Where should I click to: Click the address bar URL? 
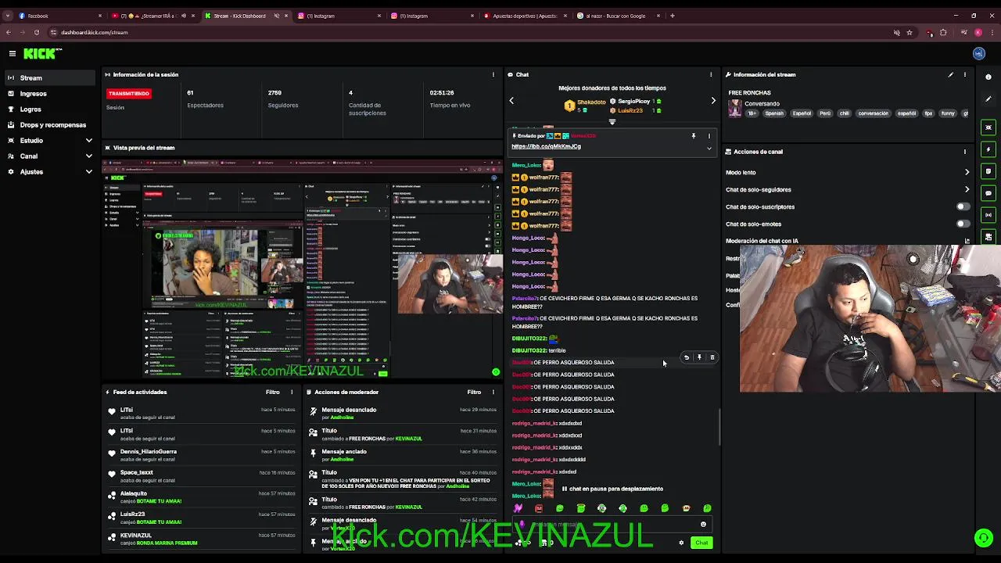tap(95, 32)
